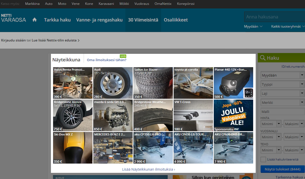
Task: Click the Nettivaraosa logo
Action: (x=13, y=18)
